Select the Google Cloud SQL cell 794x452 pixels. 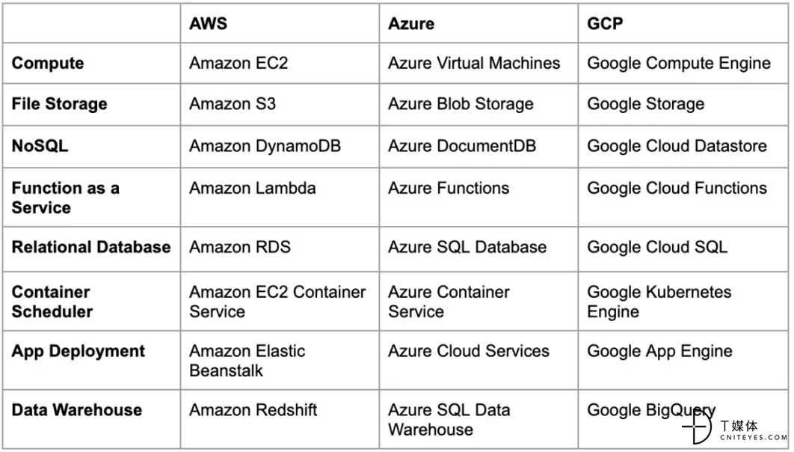click(x=683, y=248)
